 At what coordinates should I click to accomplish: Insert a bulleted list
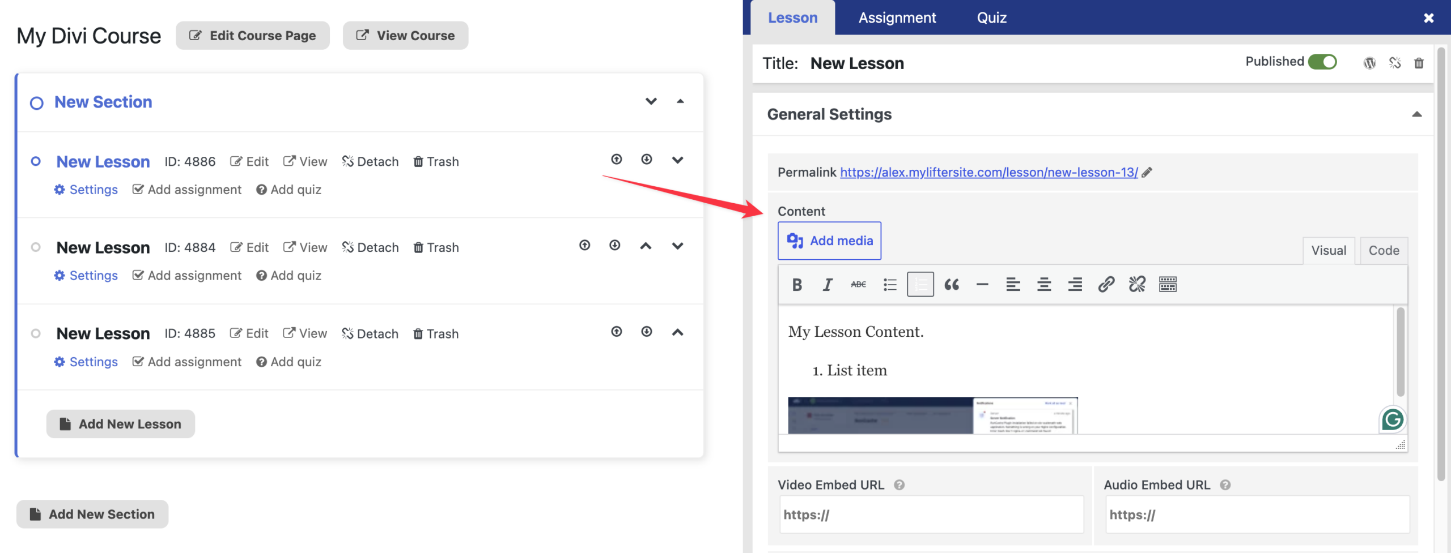(x=890, y=284)
